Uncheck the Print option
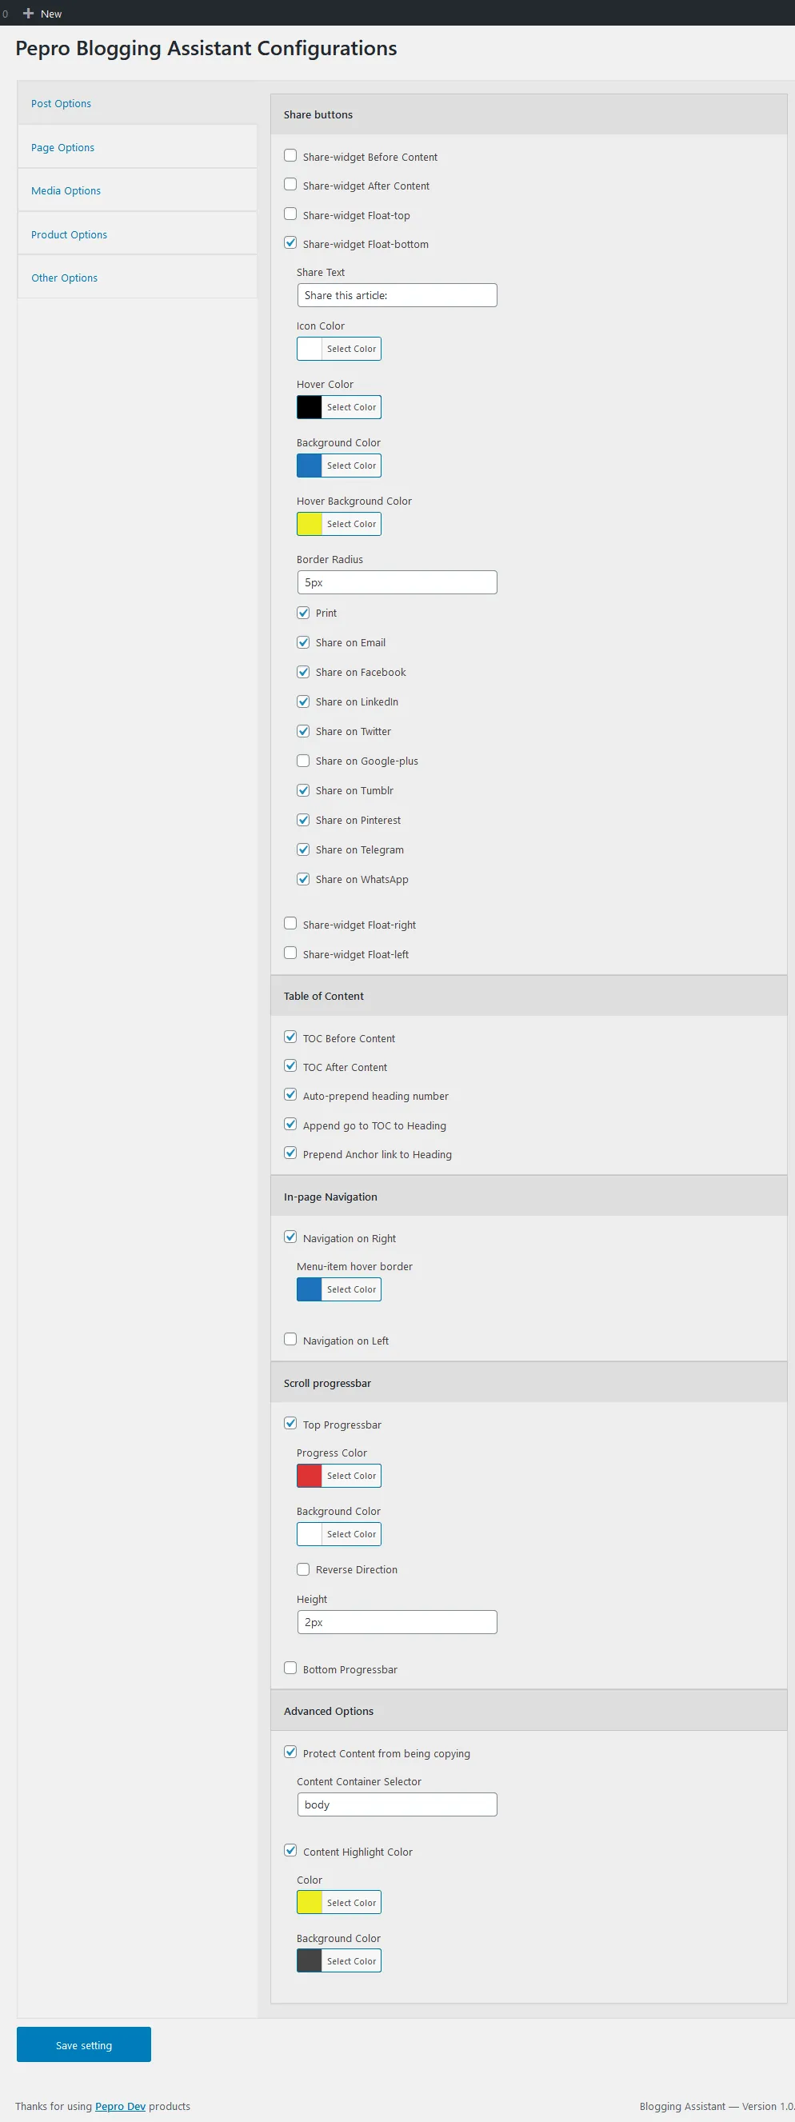Image resolution: width=795 pixels, height=2122 pixels. tap(303, 613)
